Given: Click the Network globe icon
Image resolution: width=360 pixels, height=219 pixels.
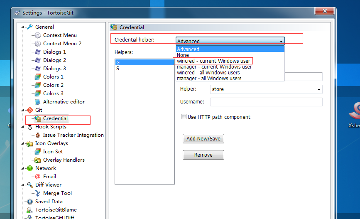Looking at the screenshot, I should point(30,168).
